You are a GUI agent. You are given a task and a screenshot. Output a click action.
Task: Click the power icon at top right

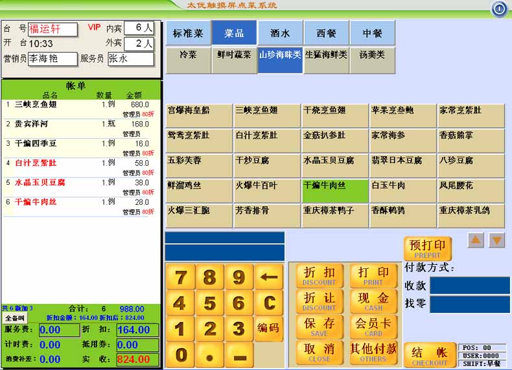(498, 8)
